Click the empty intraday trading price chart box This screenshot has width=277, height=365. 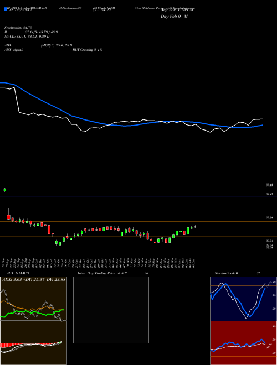(111, 310)
